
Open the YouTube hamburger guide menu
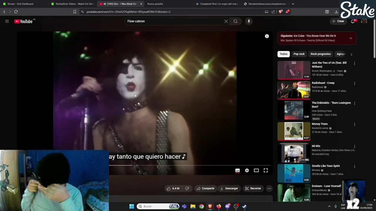7,21
